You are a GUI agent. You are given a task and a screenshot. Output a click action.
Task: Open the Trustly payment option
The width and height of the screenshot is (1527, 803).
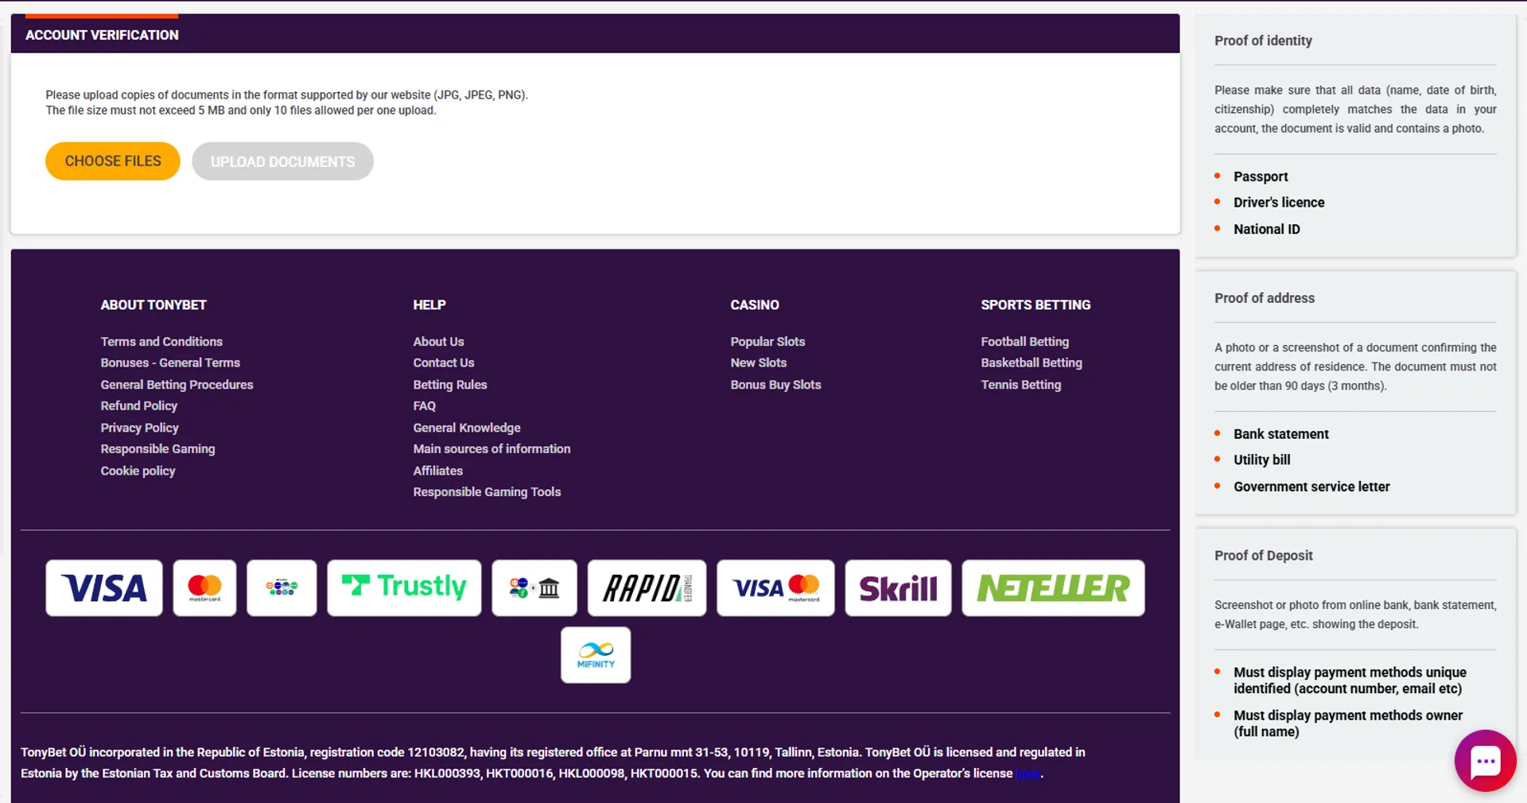click(403, 588)
